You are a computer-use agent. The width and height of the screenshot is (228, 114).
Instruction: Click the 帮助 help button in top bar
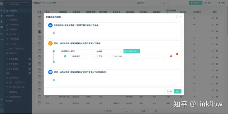pos(222,3)
